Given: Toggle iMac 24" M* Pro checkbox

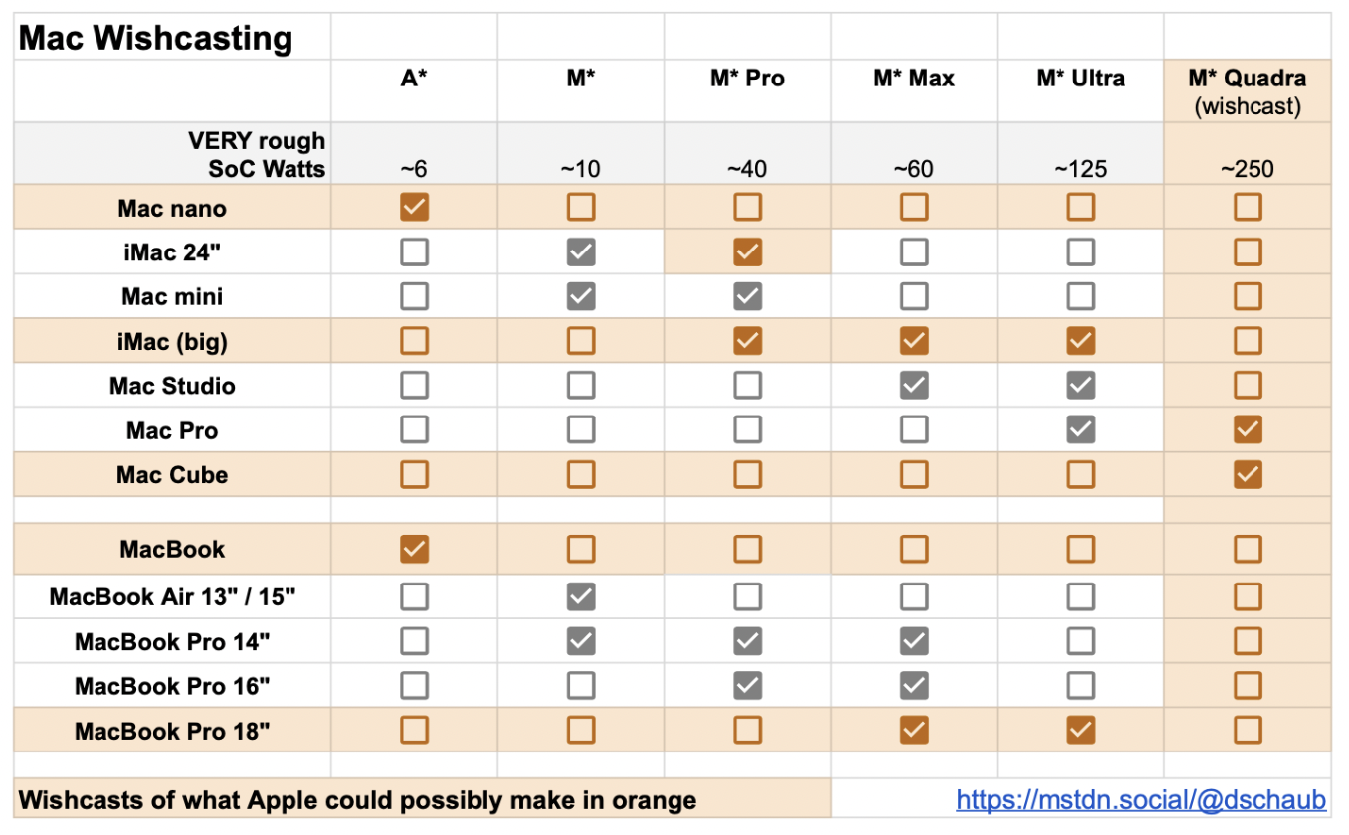Looking at the screenshot, I should pyautogui.click(x=747, y=251).
